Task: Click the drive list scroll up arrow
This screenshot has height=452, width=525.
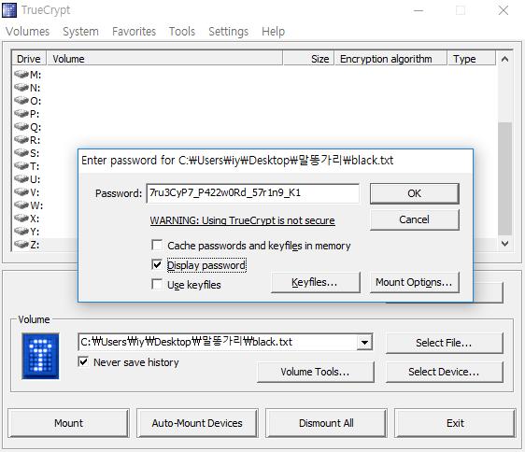Action: [504, 59]
